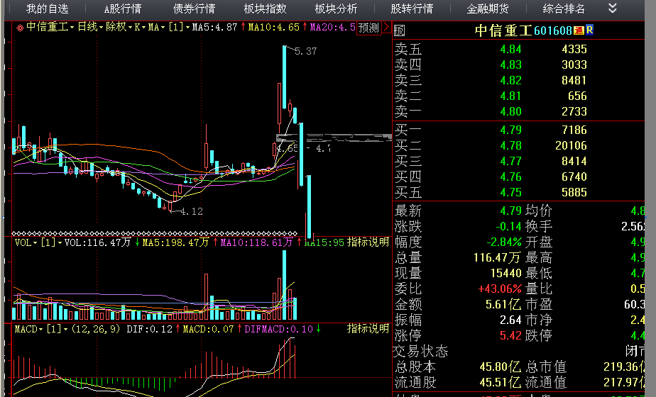The height and width of the screenshot is (397, 656).
Task: Click 幅度 value -2.84%
Action: tap(504, 242)
